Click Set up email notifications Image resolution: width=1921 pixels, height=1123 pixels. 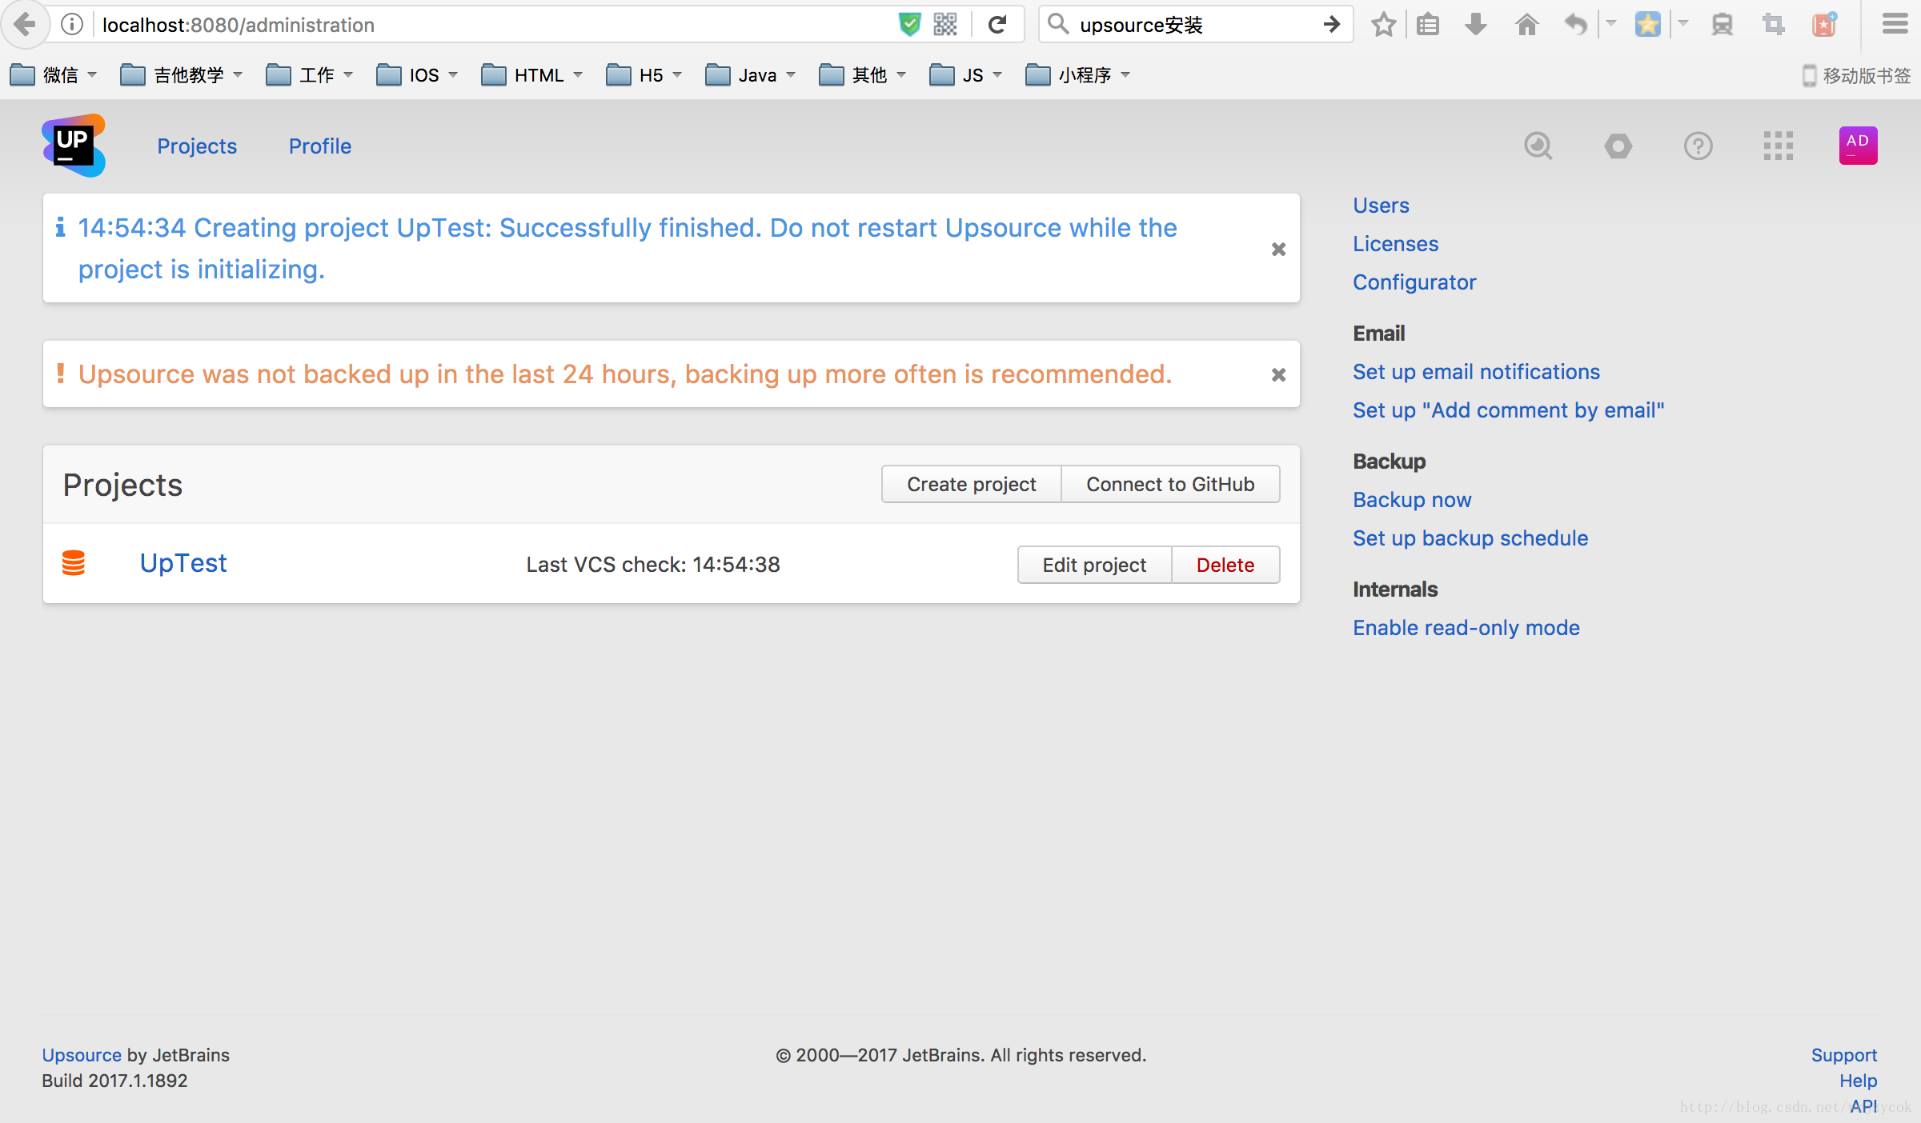(1476, 372)
